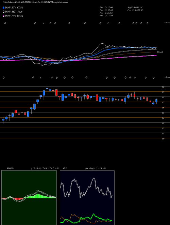Click the magenta DOW PT legend swatch
Image resolution: width=170 pixels, height=225 pixels.
(x=3, y=16)
